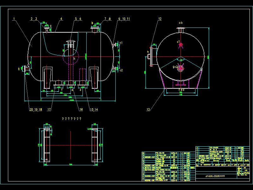Click the "a b" label above the end view
This screenshot has width=253, height=190.
[x=181, y=23]
